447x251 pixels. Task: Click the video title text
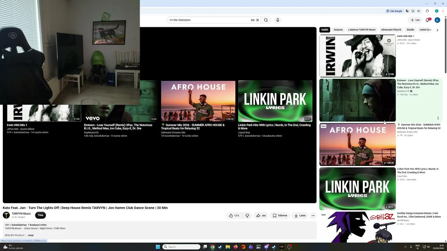85,208
